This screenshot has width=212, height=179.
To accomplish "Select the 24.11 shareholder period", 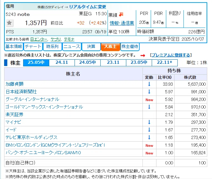I will pyautogui.click(x=62, y=63).
